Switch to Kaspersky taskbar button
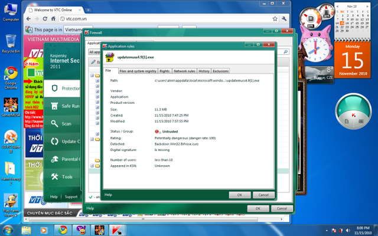 tap(117, 230)
